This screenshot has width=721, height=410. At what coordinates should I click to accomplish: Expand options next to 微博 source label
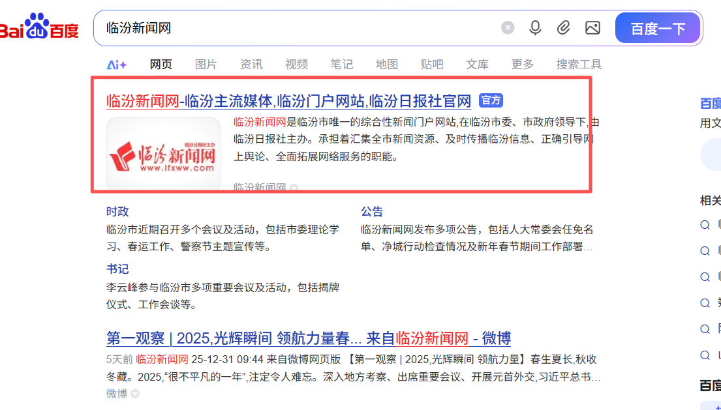(135, 394)
